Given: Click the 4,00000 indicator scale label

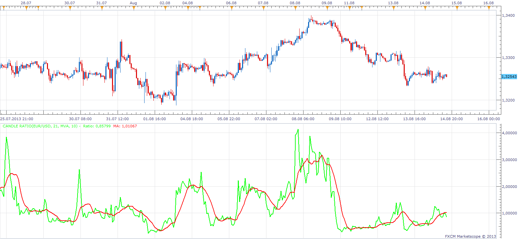Looking at the screenshot, I should click(x=509, y=133).
